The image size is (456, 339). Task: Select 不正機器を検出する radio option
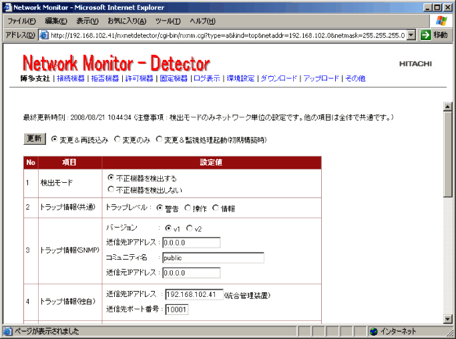tap(111, 178)
